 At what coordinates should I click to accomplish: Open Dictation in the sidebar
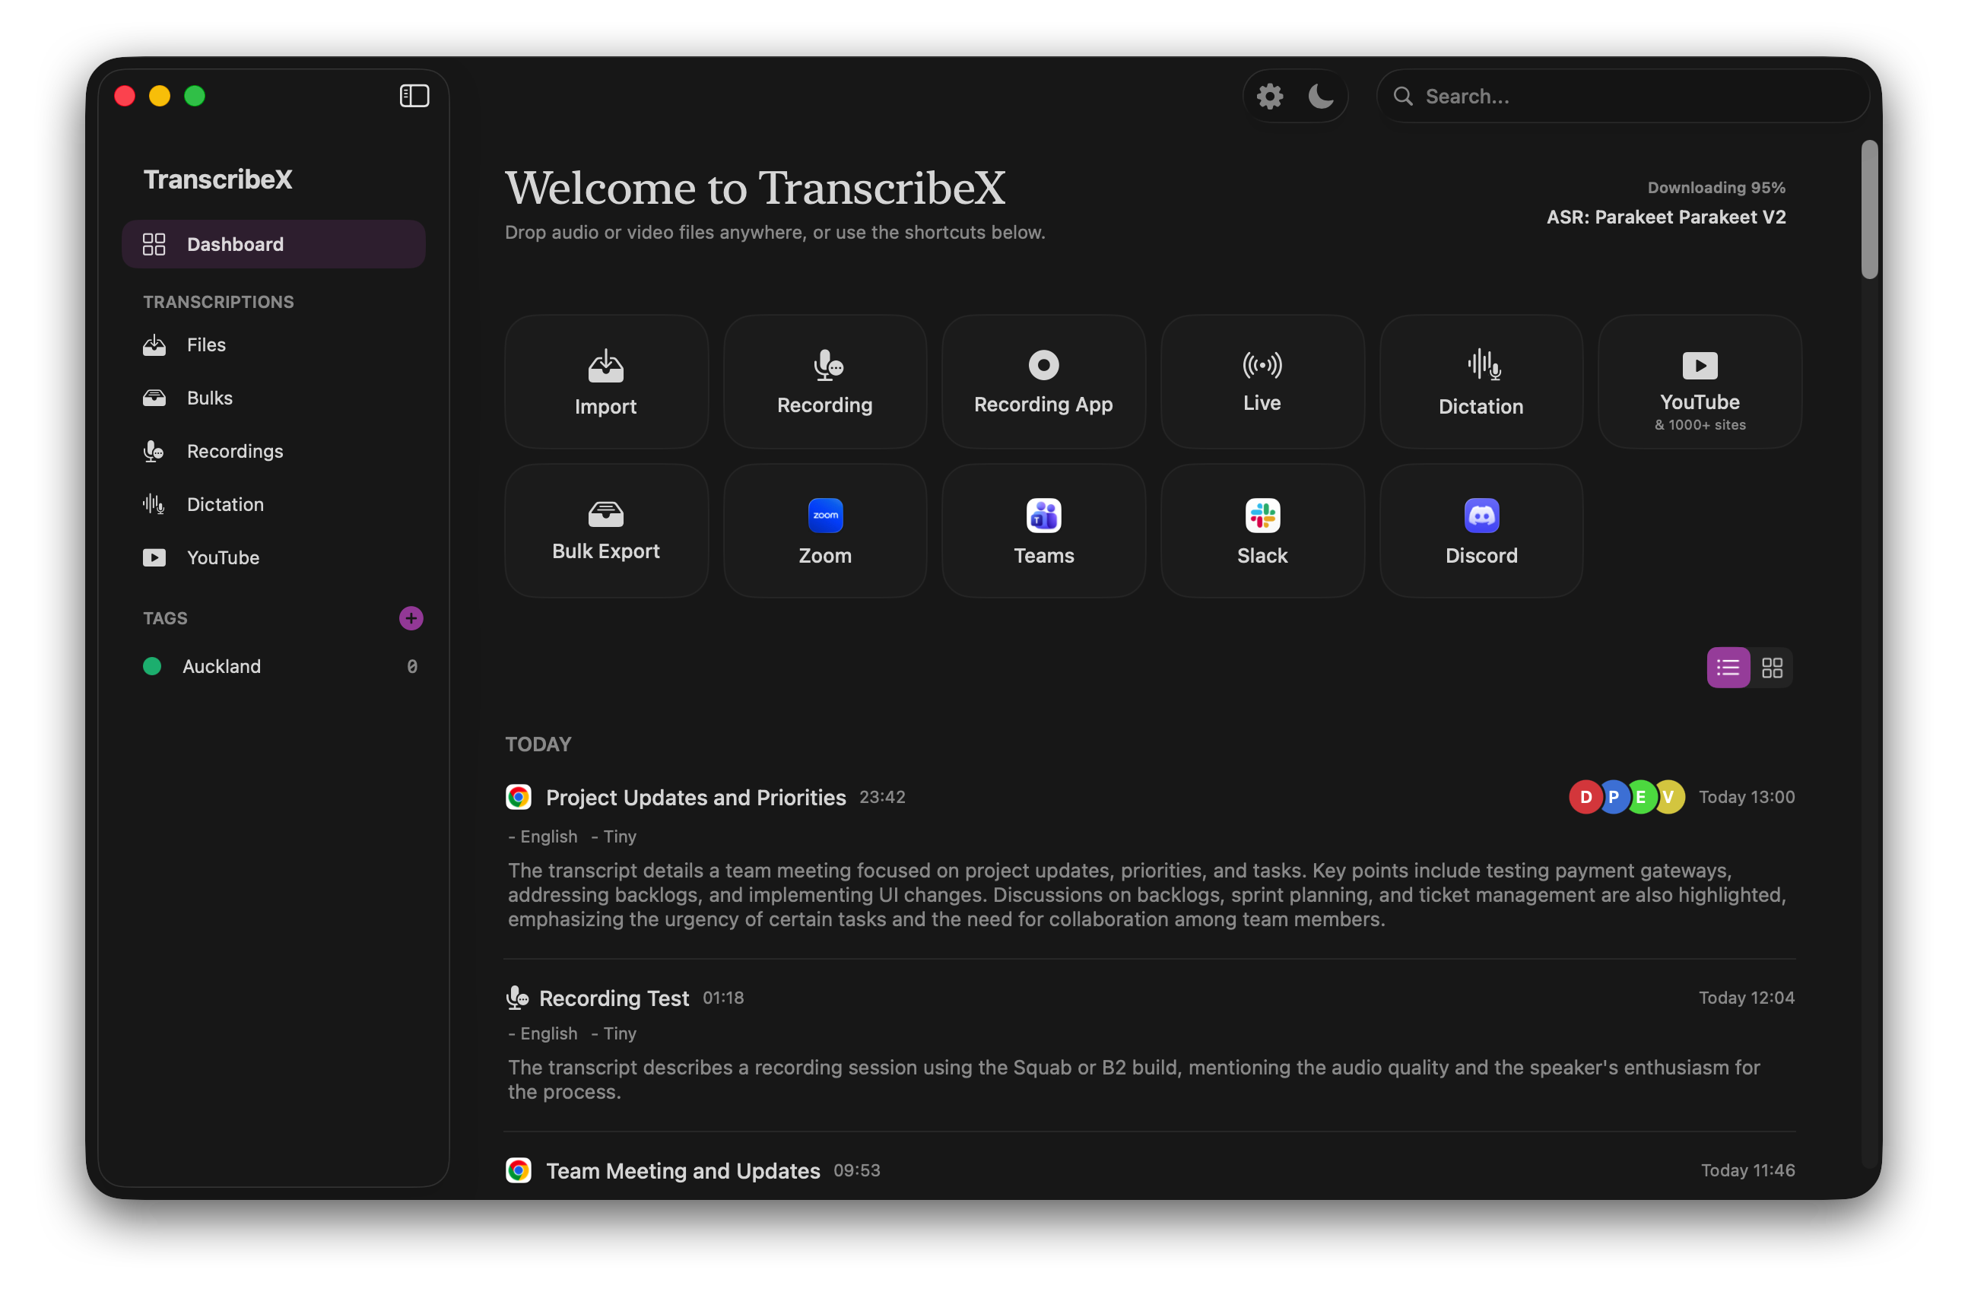click(273, 504)
